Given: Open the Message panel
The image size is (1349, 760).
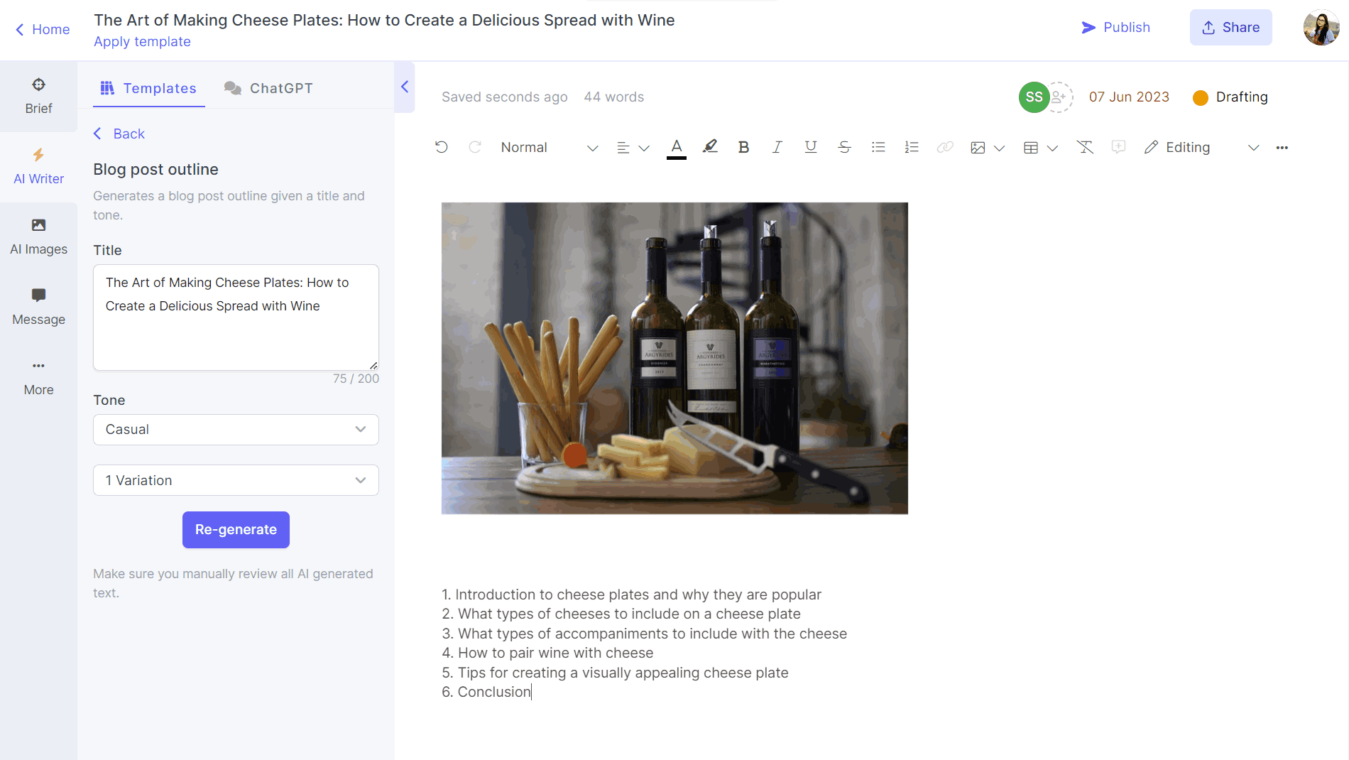Looking at the screenshot, I should pyautogui.click(x=38, y=308).
